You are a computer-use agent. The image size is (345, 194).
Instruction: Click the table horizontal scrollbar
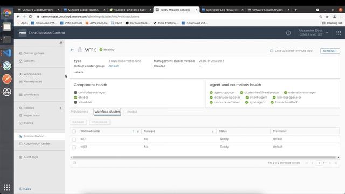[204, 157]
